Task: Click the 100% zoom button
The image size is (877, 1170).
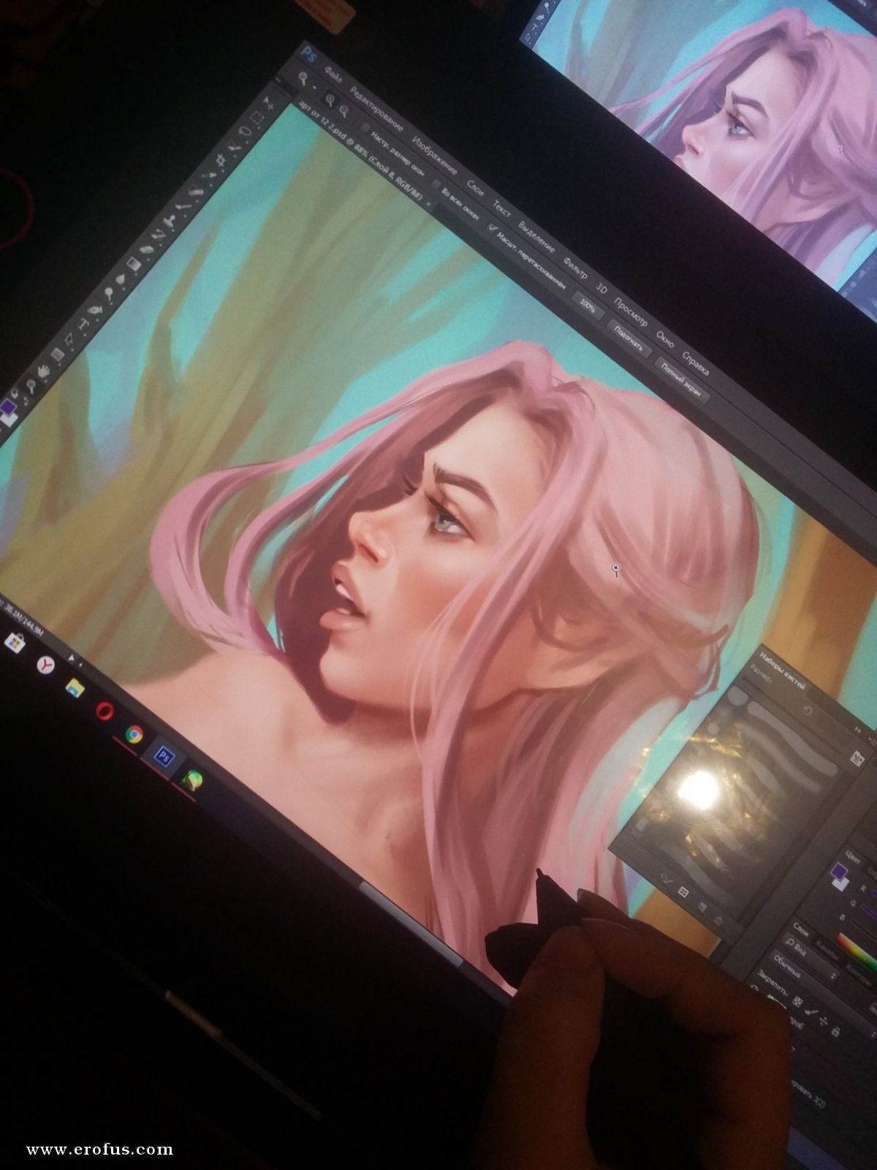Action: pyautogui.click(x=588, y=307)
